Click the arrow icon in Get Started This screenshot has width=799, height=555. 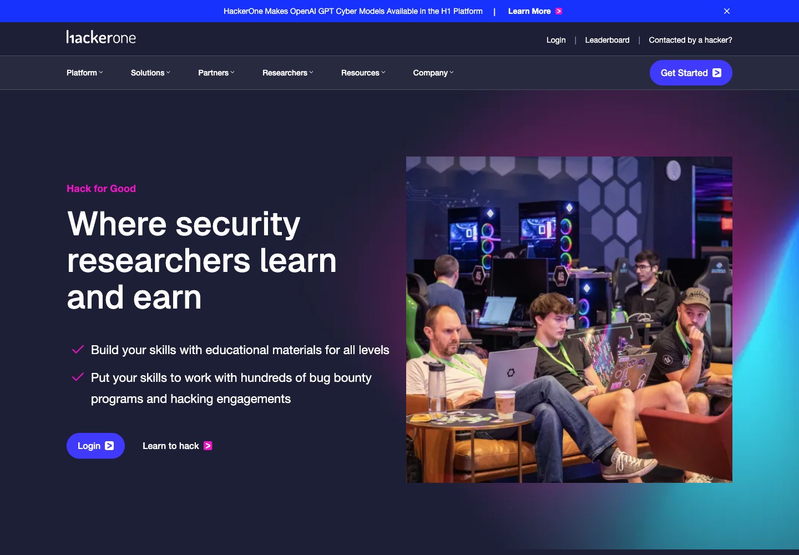(x=717, y=73)
